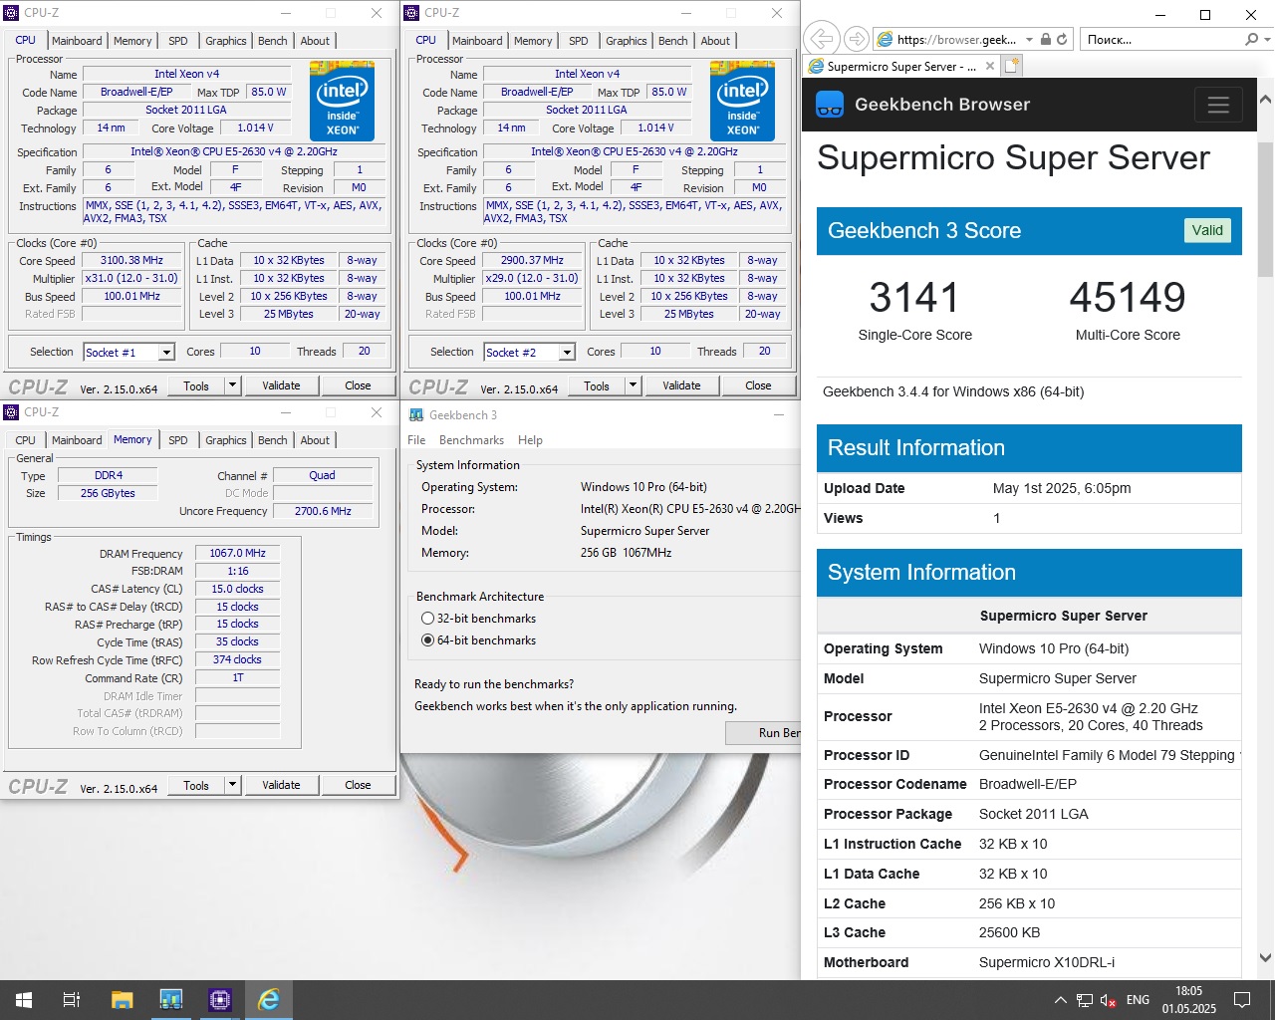Screen dimensions: 1275x1020
Task: Click the browser Back arrow button
Action: [821, 39]
